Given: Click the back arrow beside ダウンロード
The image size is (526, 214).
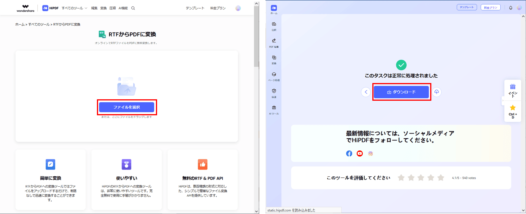Looking at the screenshot, I should [366, 92].
